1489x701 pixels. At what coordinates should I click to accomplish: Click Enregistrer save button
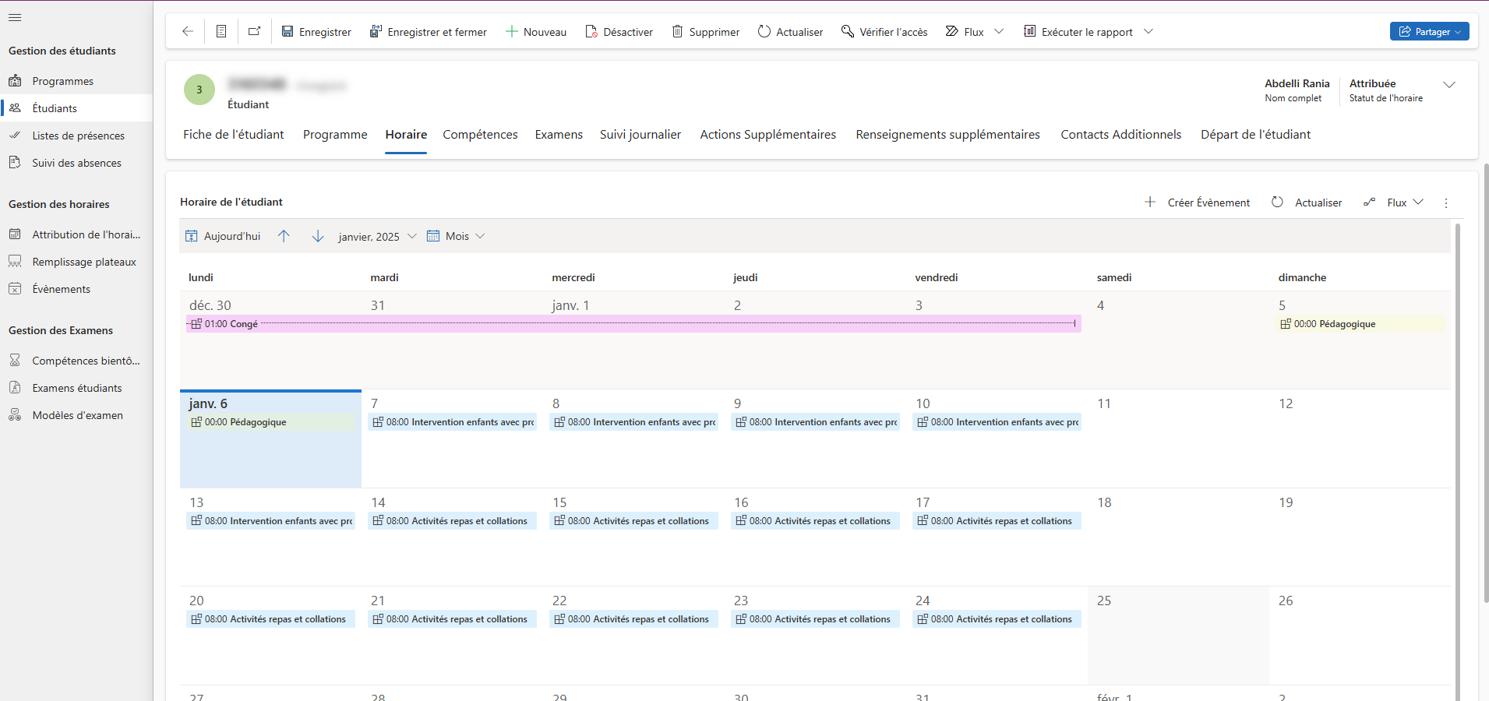[x=316, y=32]
